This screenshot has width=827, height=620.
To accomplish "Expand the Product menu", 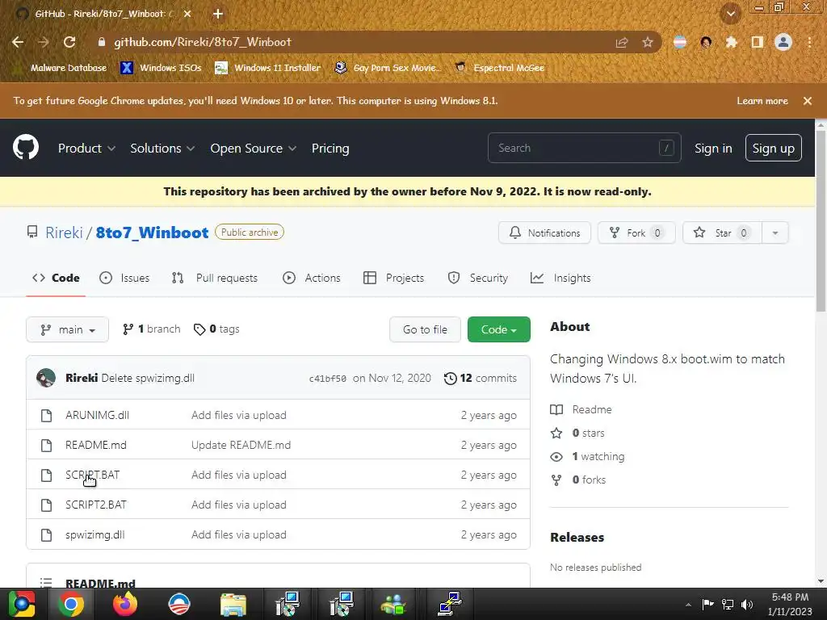I will pos(86,149).
